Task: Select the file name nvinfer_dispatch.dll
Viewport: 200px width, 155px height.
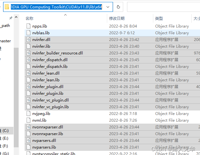Action: pyautogui.click(x=50, y=60)
